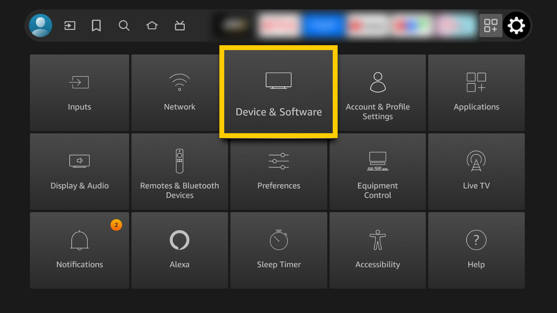Image resolution: width=557 pixels, height=313 pixels.
Task: Go to Home icon in navigation bar
Action: pos(152,25)
